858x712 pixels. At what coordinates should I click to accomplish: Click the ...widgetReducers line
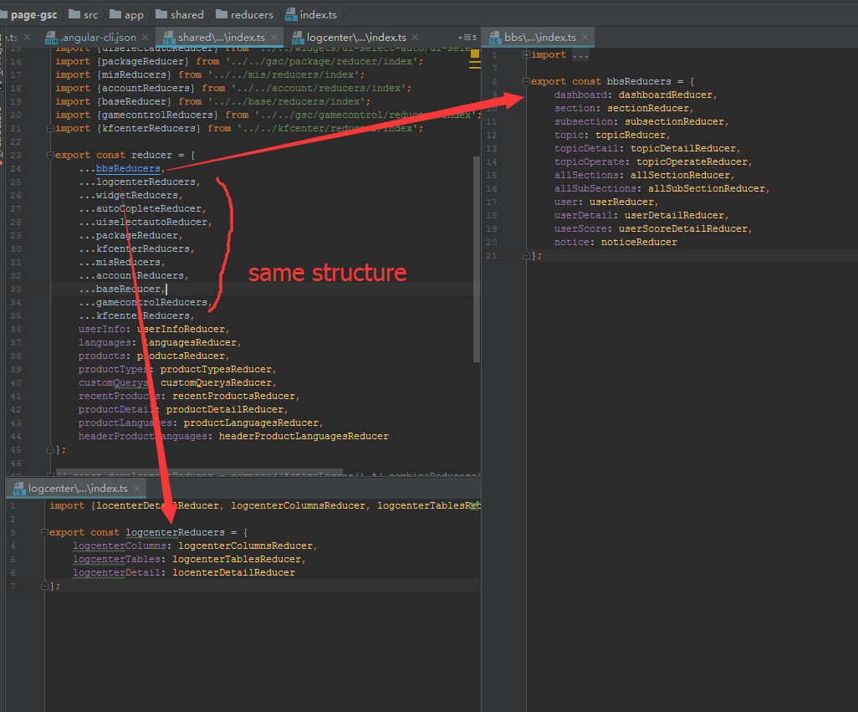pyautogui.click(x=130, y=196)
